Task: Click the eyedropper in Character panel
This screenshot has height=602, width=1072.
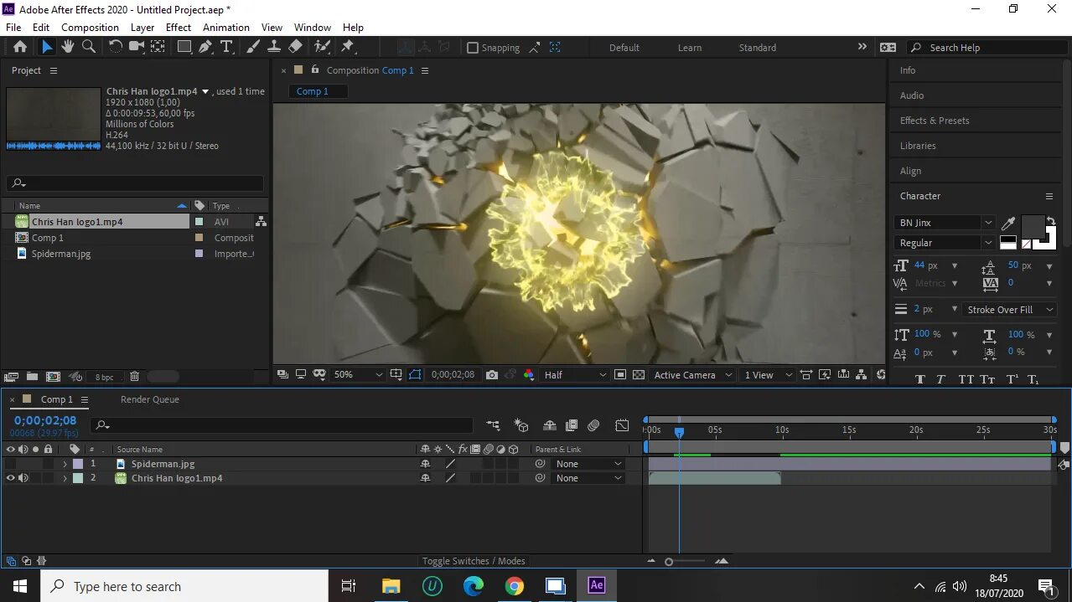Action: 1008,223
